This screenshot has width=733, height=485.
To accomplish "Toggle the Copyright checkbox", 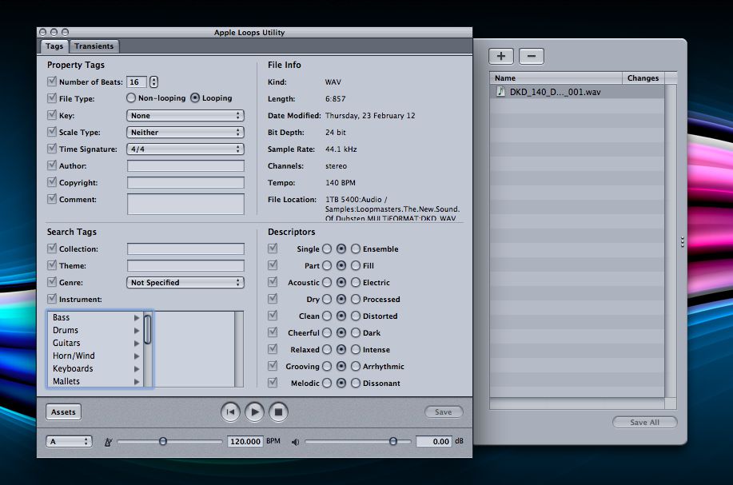I will pos(52,182).
